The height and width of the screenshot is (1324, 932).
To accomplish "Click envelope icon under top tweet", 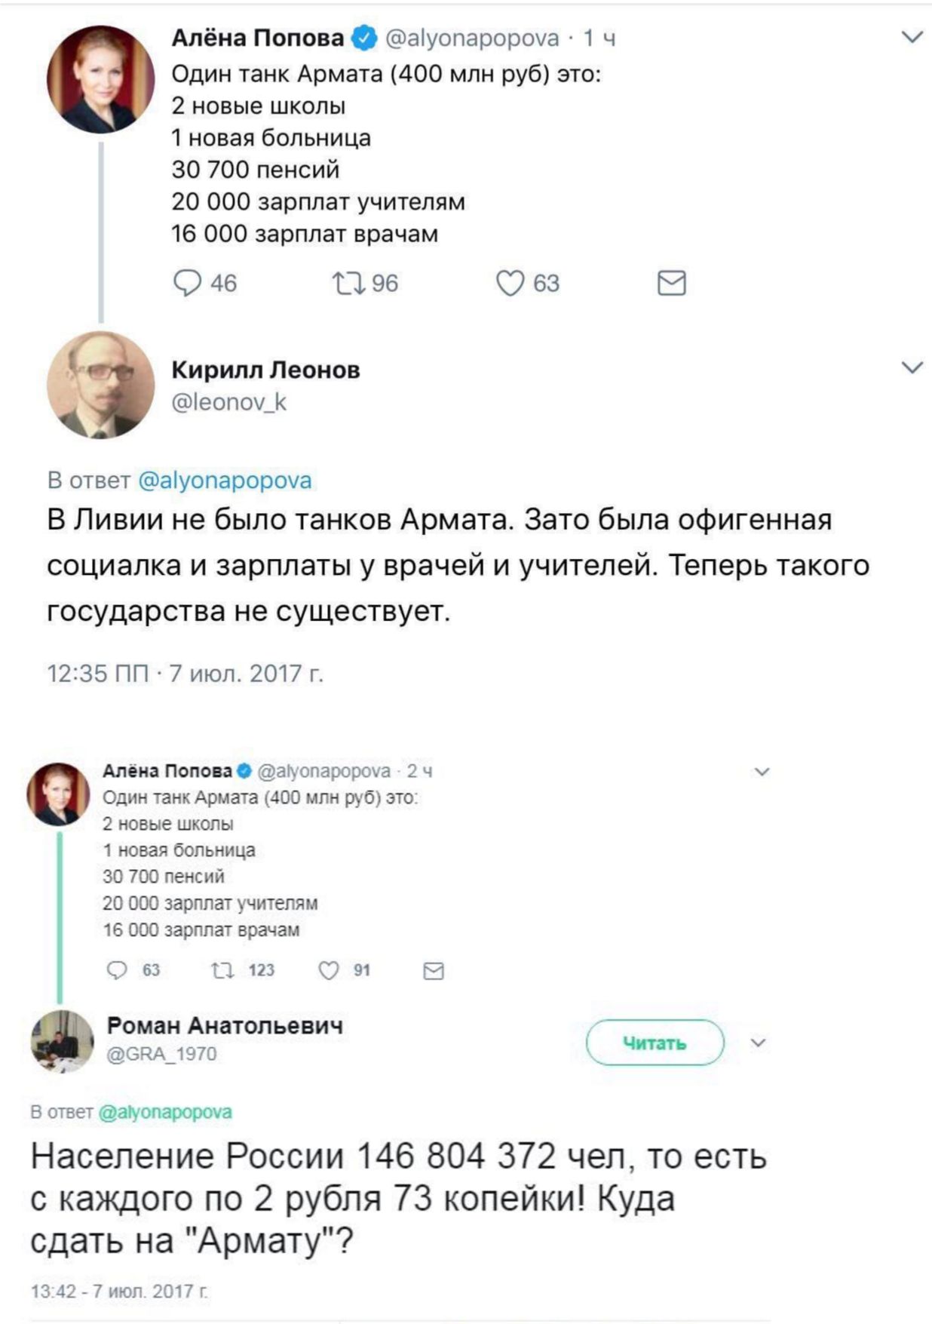I will click(671, 283).
